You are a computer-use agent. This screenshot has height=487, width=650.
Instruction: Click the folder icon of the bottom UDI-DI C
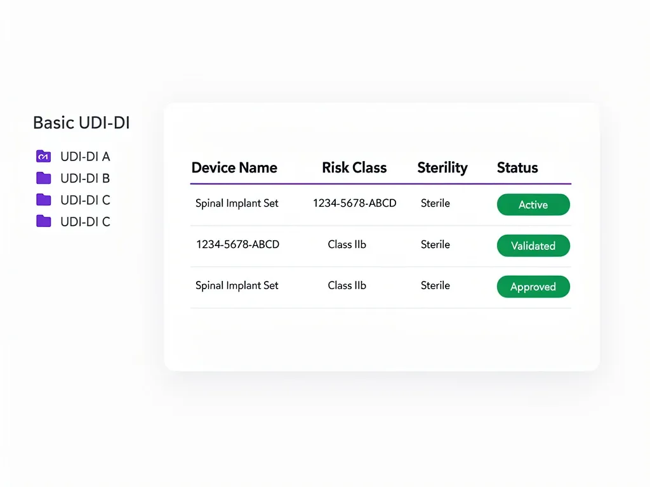(x=43, y=221)
